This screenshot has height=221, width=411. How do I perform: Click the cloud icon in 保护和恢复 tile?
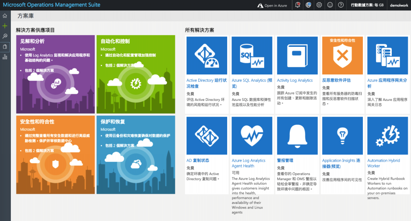[136, 164]
